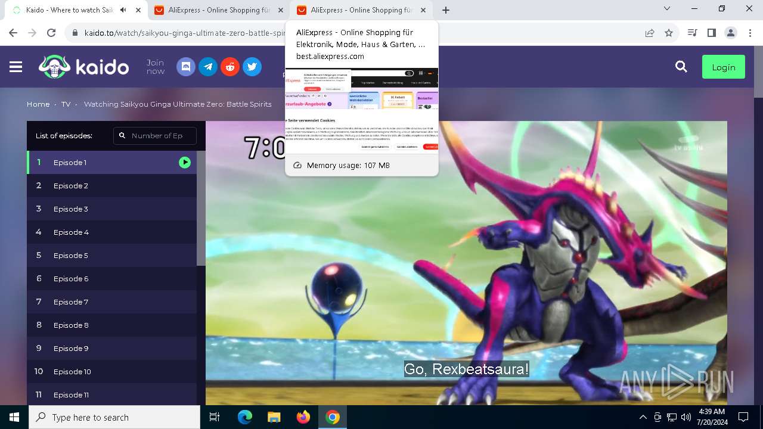
Task: Open the Reddit social link
Action: pos(230,67)
